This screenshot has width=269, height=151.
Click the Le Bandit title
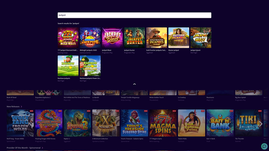[96, 97]
